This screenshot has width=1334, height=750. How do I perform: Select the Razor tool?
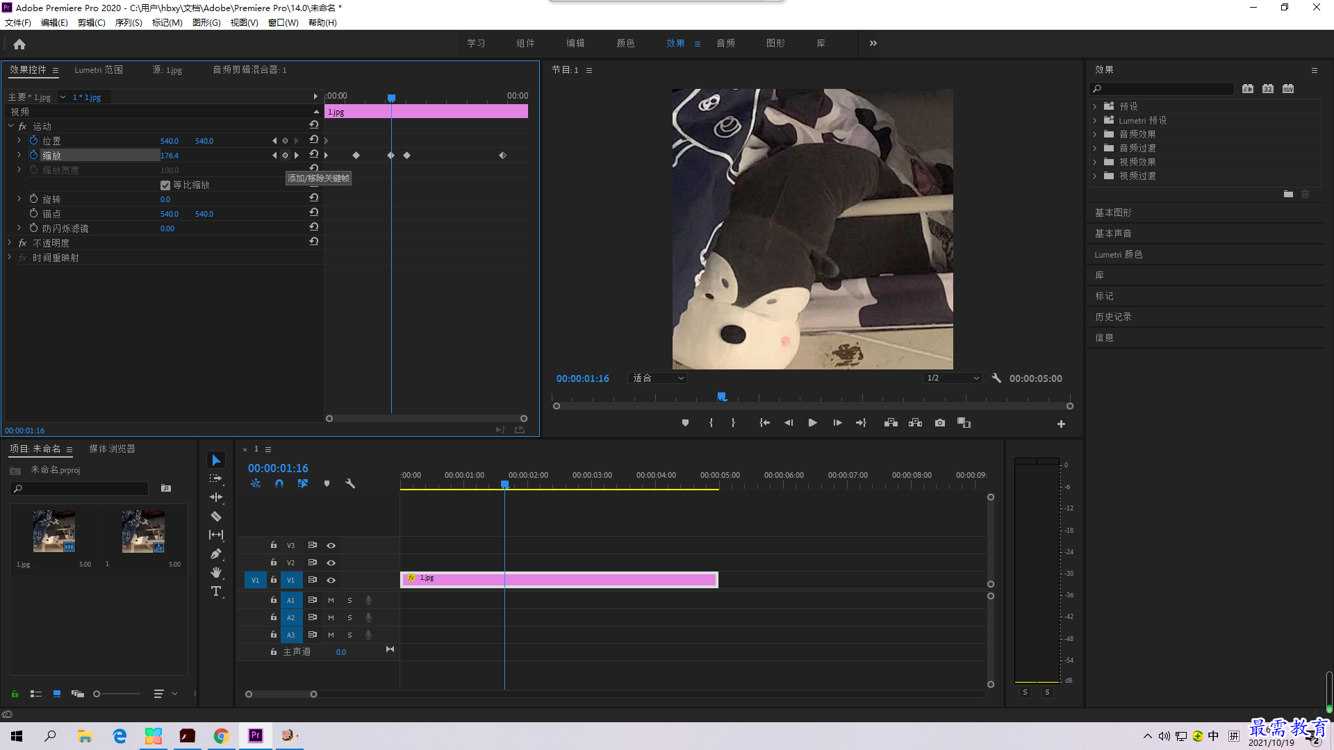pyautogui.click(x=216, y=516)
